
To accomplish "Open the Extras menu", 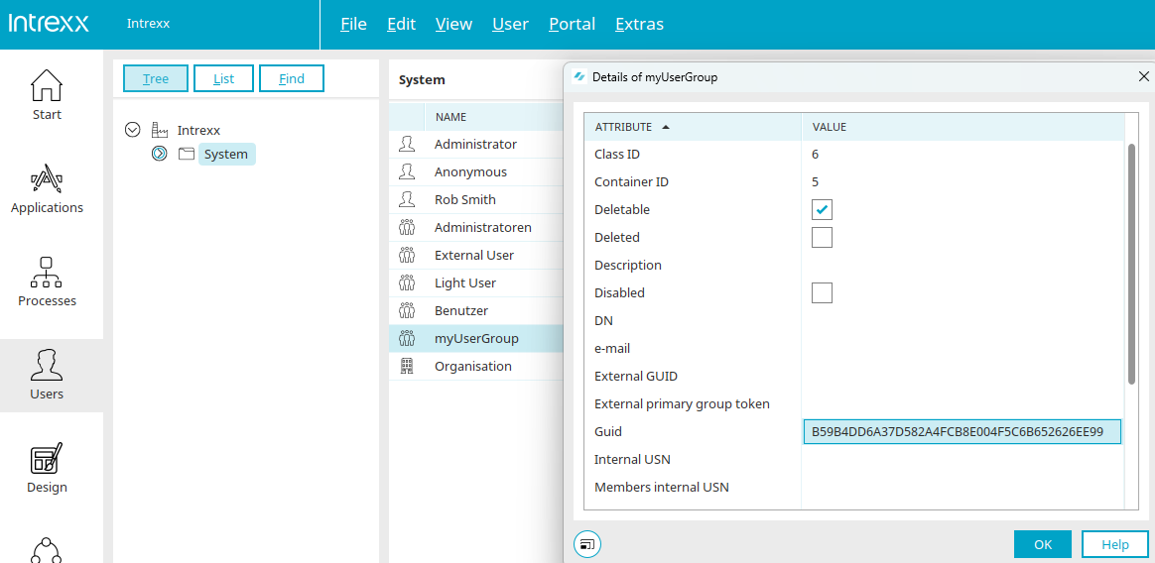I will pyautogui.click(x=639, y=25).
